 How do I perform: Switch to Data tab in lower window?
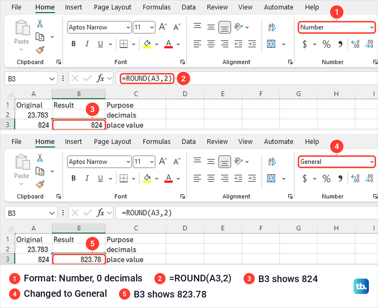(x=189, y=141)
